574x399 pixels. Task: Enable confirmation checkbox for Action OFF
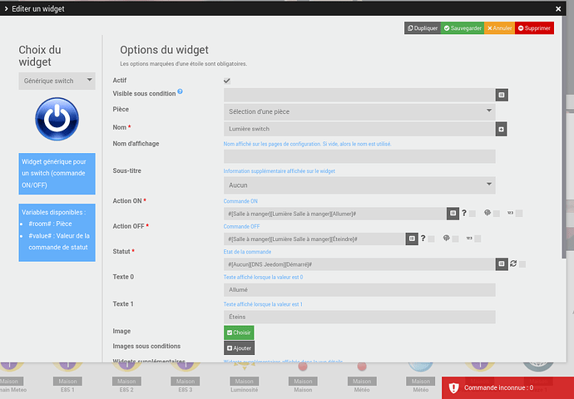(431, 239)
